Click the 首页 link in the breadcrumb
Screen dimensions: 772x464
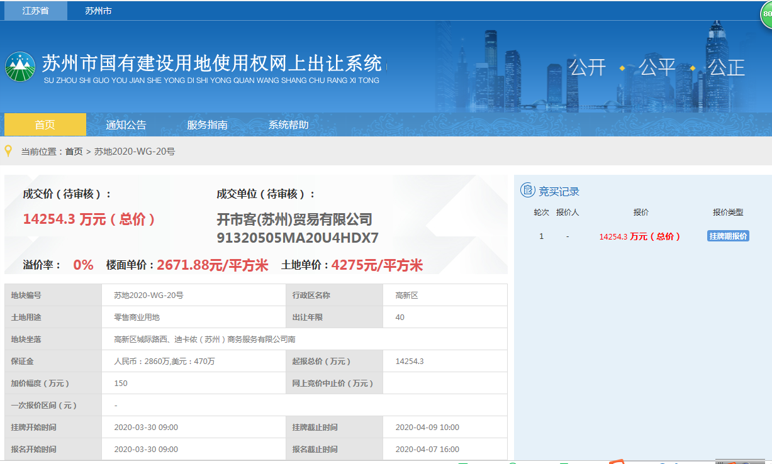pos(74,152)
